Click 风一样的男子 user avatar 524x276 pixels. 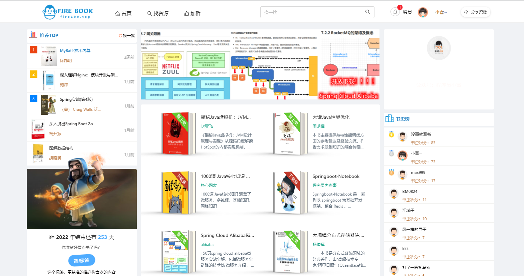pos(394,232)
